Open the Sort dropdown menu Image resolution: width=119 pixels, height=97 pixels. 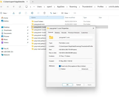pos(54,13)
